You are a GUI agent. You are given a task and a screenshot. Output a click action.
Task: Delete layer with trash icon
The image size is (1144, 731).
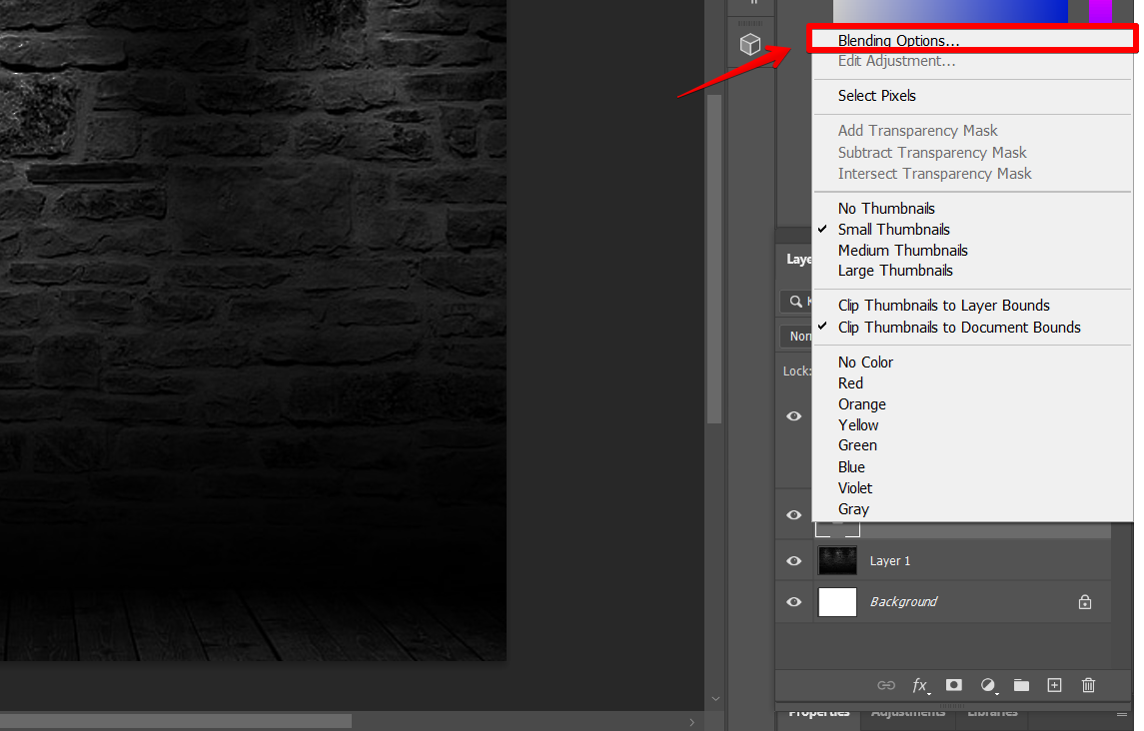coord(1088,684)
